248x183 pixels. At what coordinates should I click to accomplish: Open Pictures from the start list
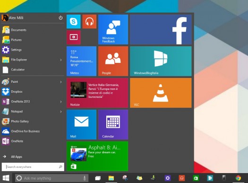33,40
